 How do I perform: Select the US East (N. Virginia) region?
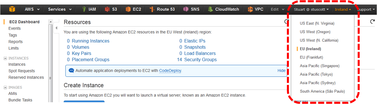pyautogui.click(x=317, y=23)
